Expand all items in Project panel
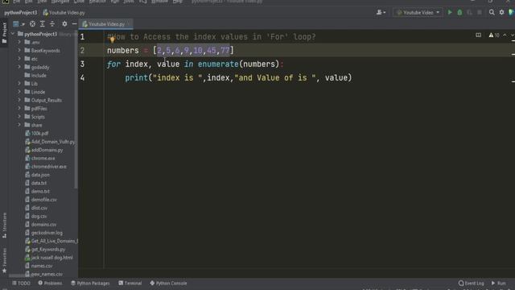Screen dimensions: 515x290 tap(43, 24)
